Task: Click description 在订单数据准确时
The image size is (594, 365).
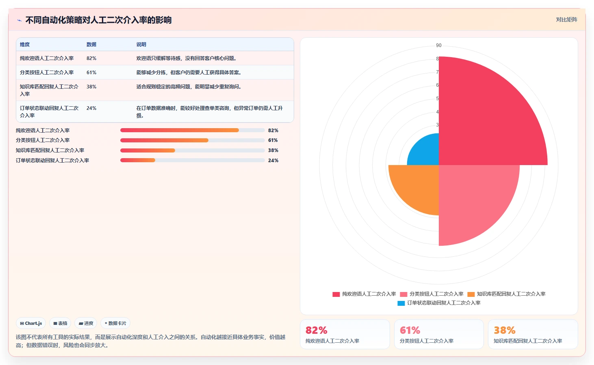Action: [x=210, y=112]
